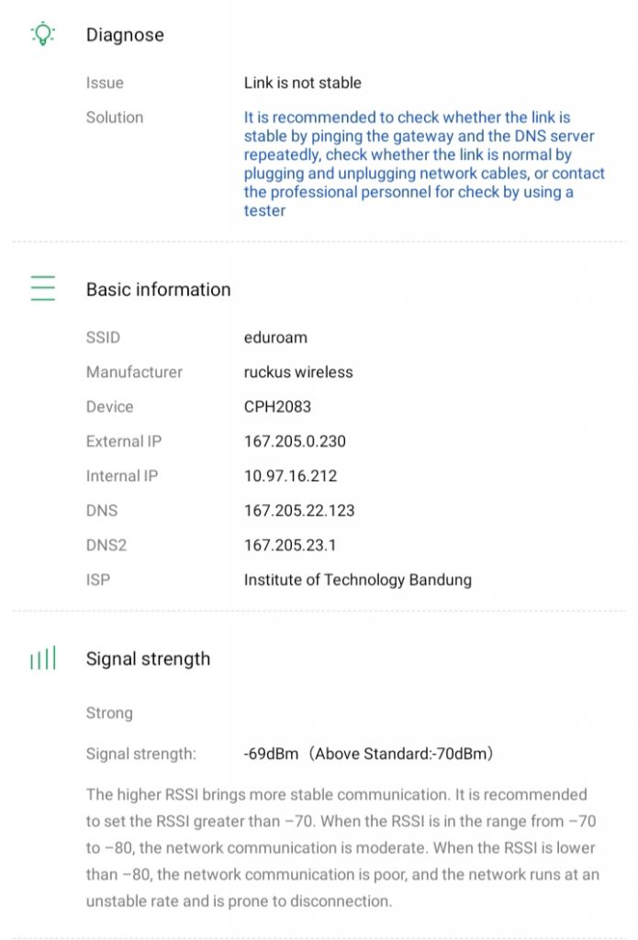
Task: Open the blue solution recommendation text
Action: coord(423,163)
